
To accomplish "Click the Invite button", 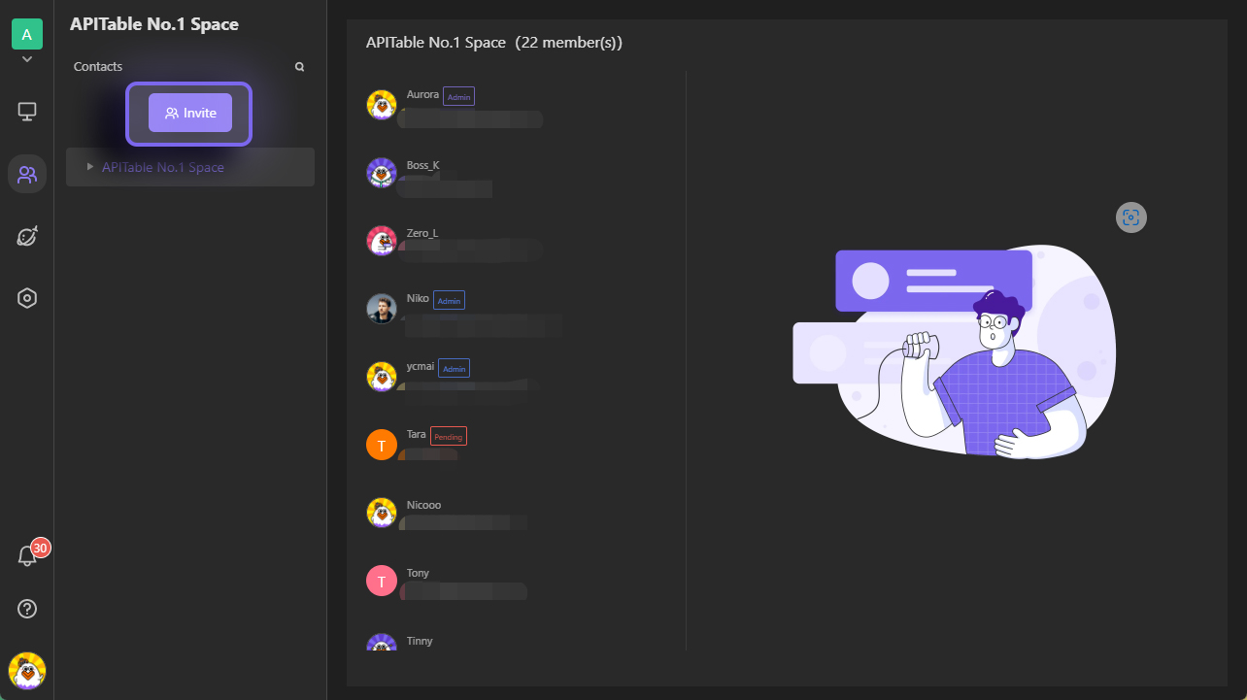I will tap(190, 113).
